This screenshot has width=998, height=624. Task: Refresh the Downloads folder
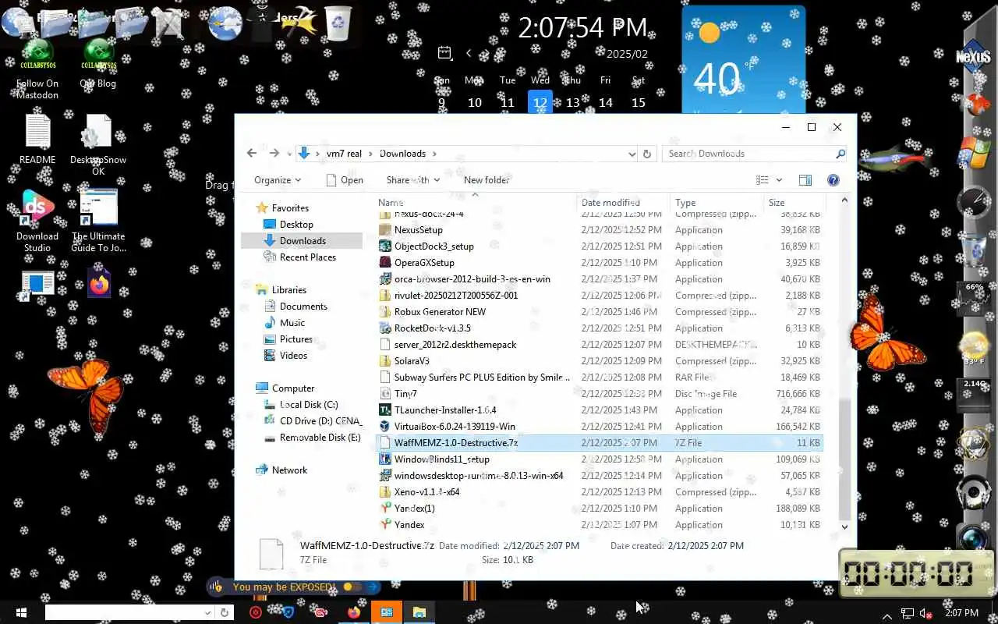pyautogui.click(x=646, y=154)
